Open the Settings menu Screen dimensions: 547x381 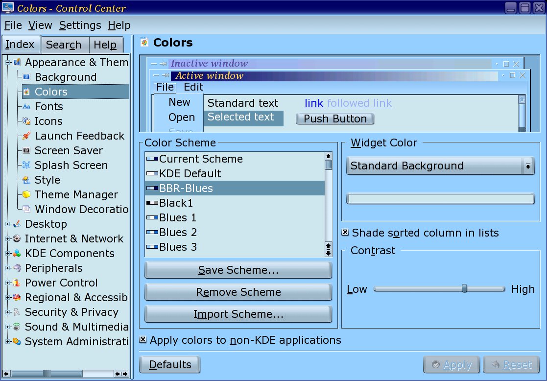80,25
